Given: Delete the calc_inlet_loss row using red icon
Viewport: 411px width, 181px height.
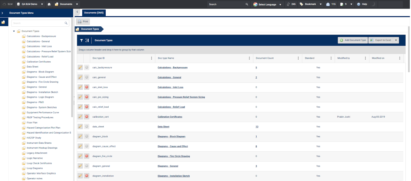Looking at the screenshot, I should coord(87,87).
